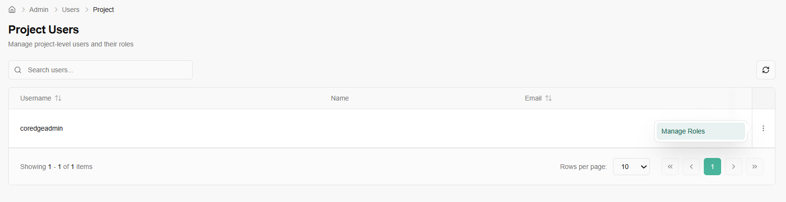Go to the last page with double-right arrow
This screenshot has width=786, height=202.
(754, 167)
